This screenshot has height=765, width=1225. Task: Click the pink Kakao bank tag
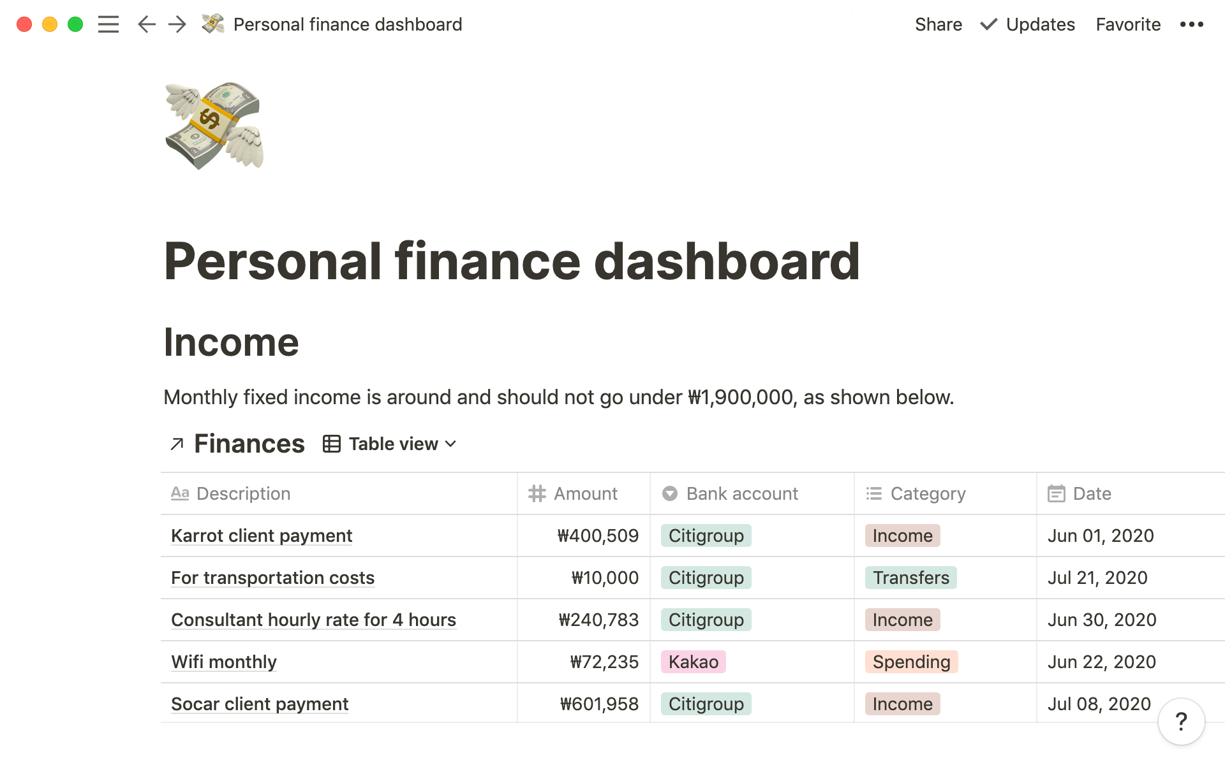point(693,662)
